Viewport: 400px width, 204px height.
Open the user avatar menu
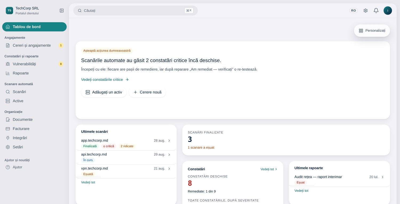coord(388,11)
